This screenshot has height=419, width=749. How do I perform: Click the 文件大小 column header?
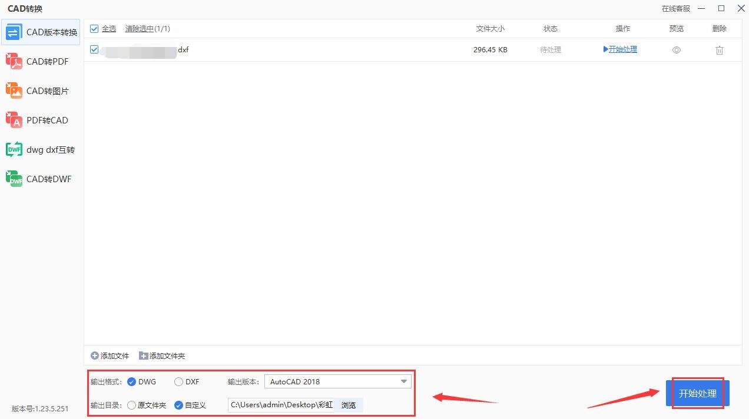tap(491, 29)
